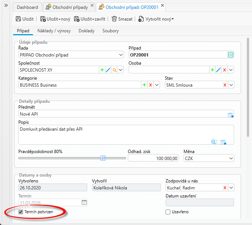Screen dimensions: 252x225
Task: Open the calendar picker in Termín field
Action: point(84,202)
